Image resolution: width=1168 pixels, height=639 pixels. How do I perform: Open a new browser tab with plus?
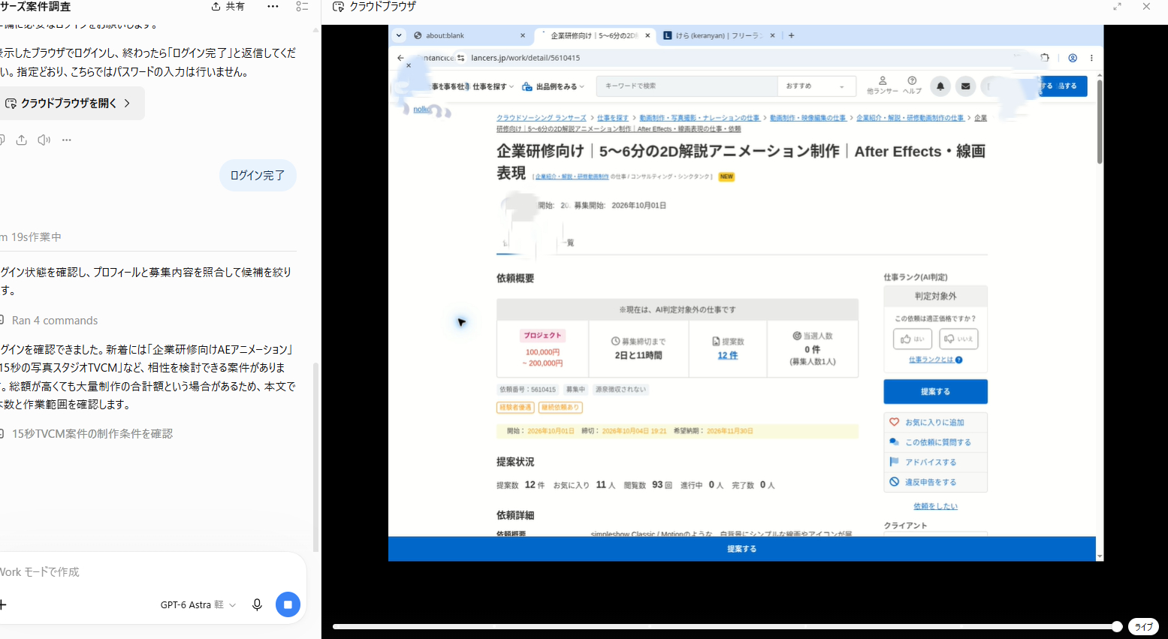pyautogui.click(x=791, y=35)
